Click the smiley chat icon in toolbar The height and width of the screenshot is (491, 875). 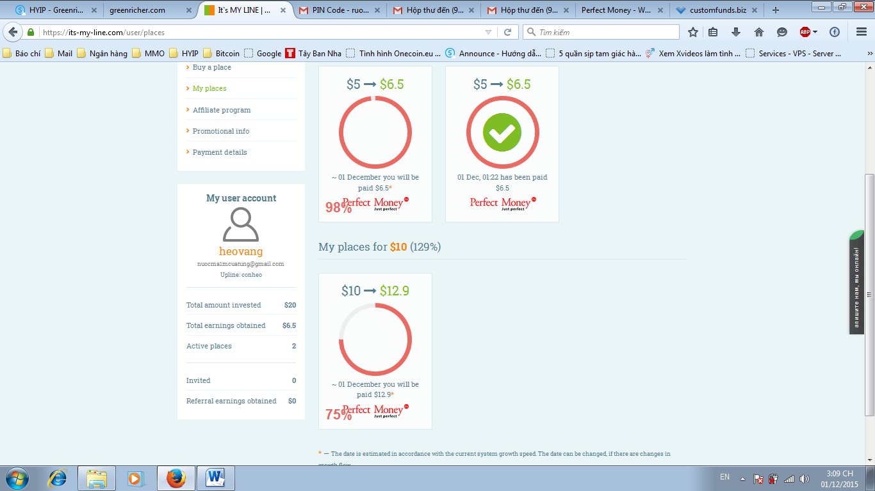[x=782, y=32]
